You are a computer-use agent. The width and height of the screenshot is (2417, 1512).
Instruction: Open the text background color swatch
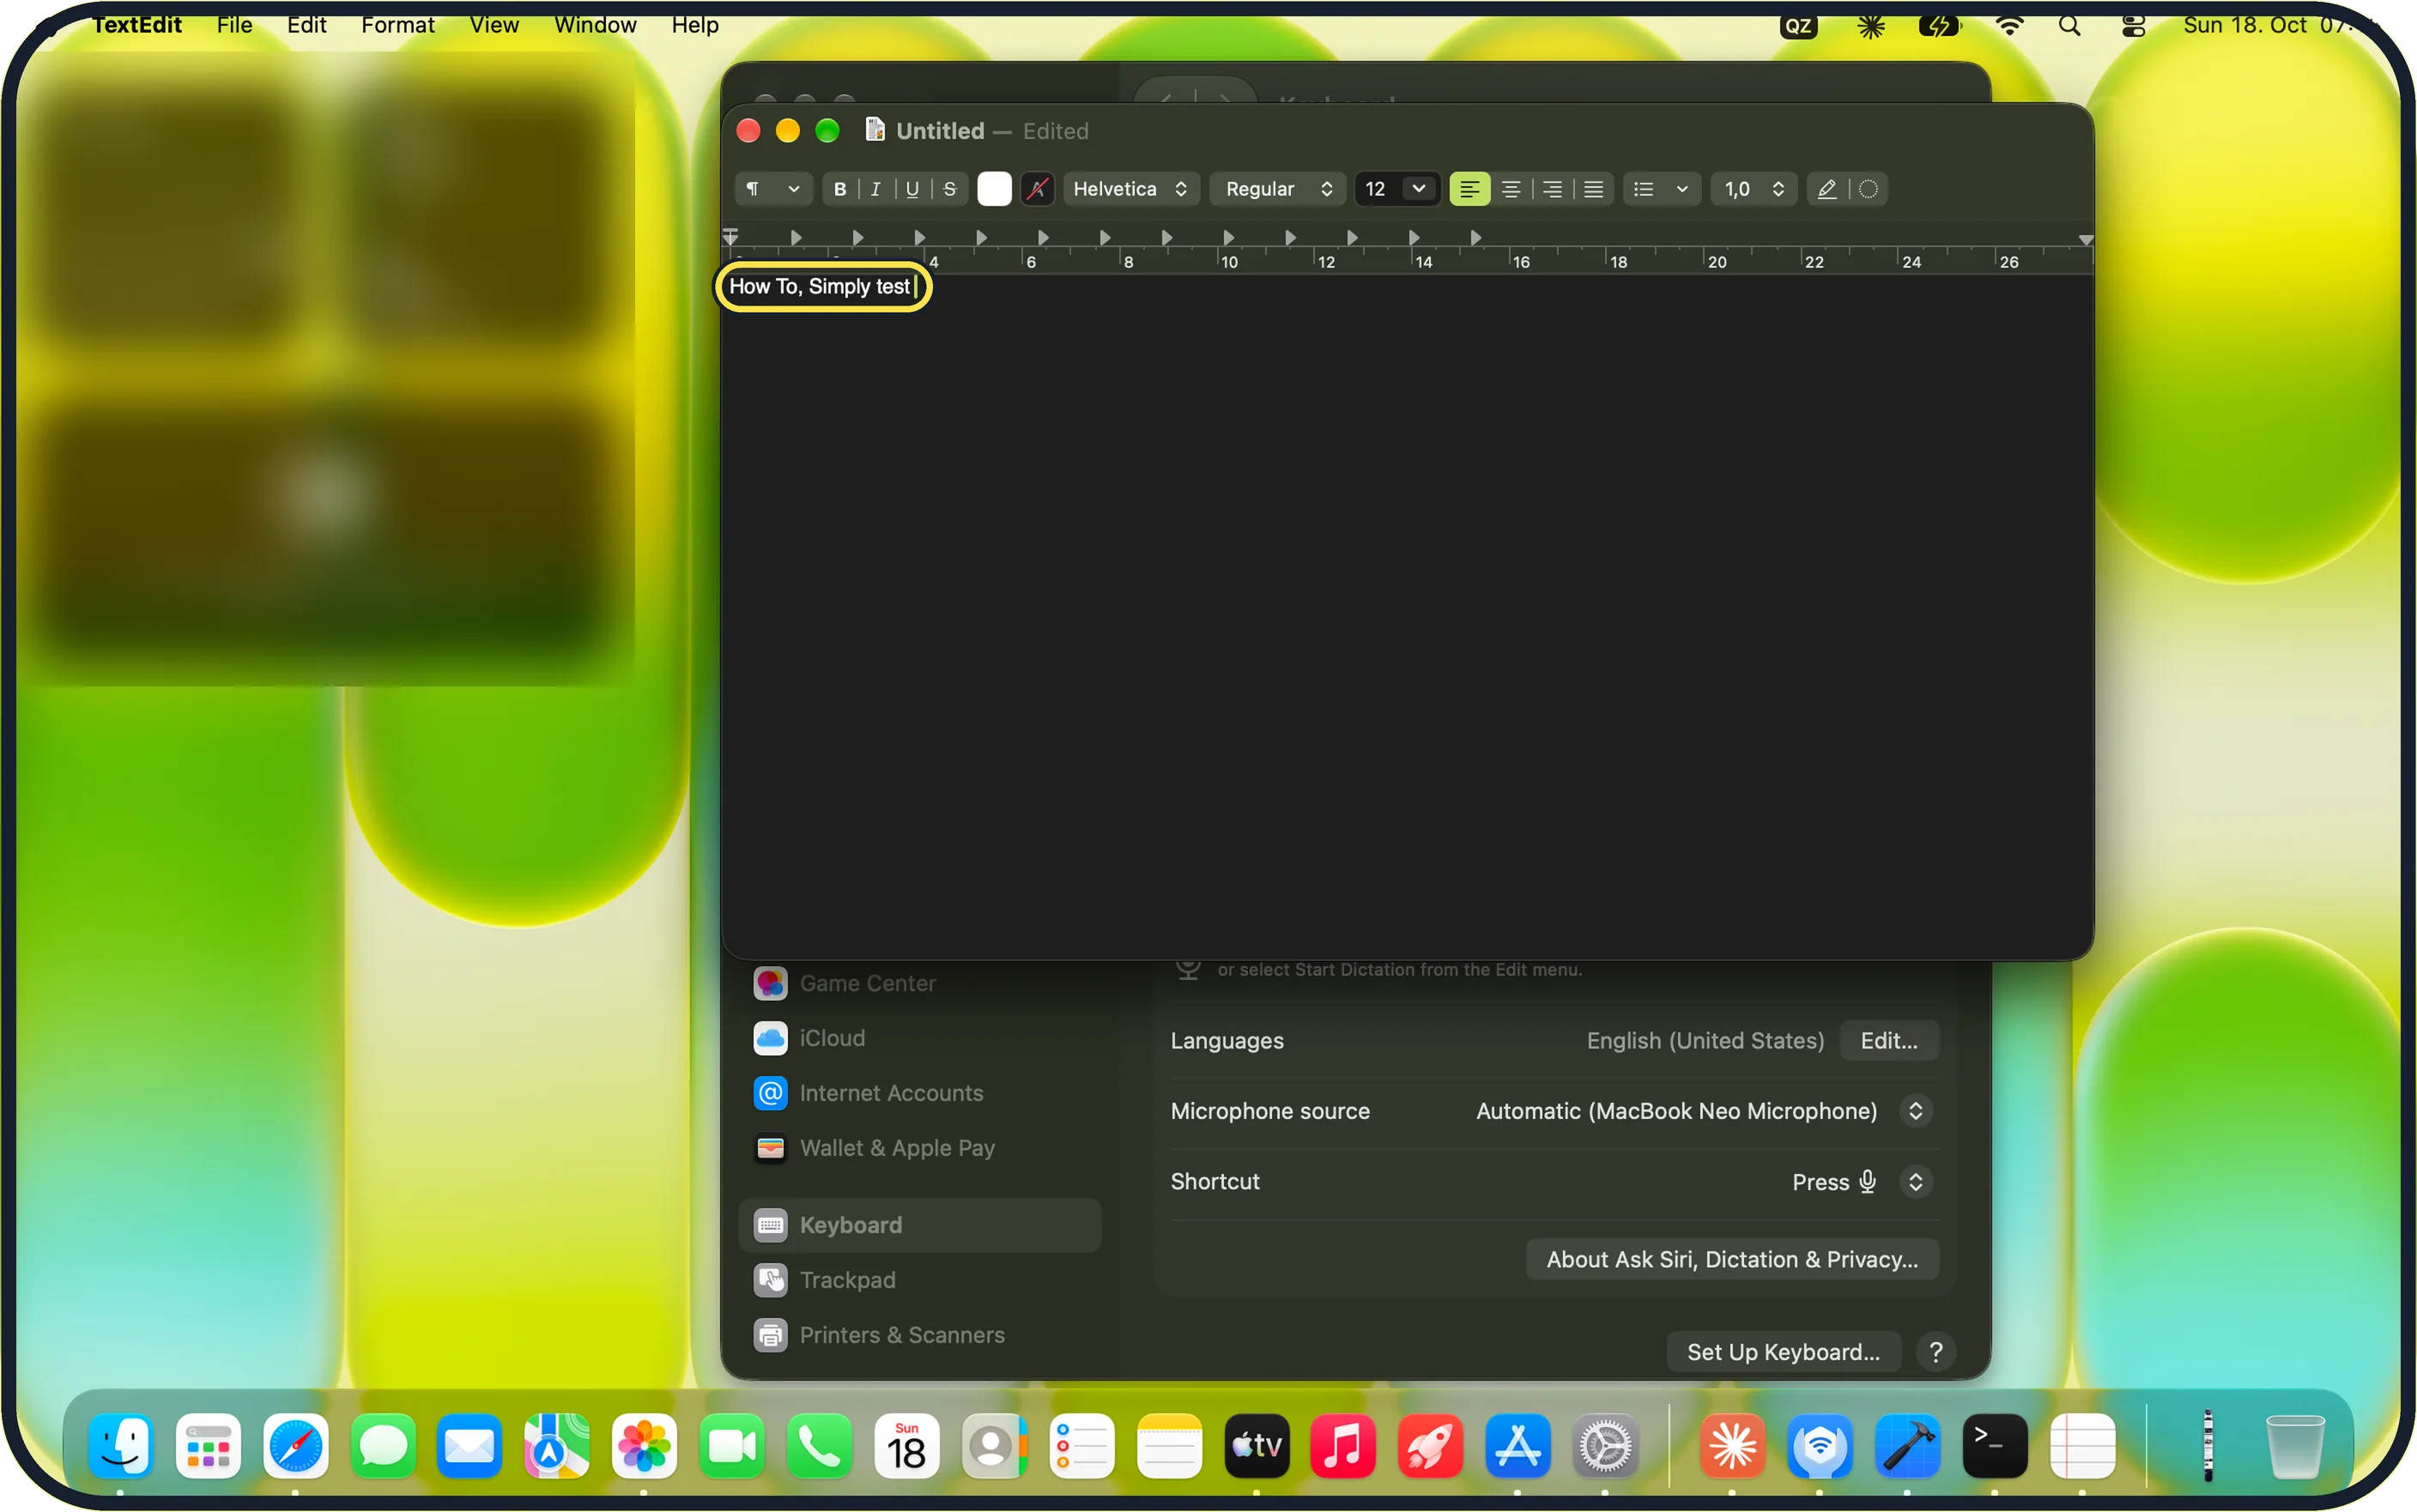point(1038,189)
